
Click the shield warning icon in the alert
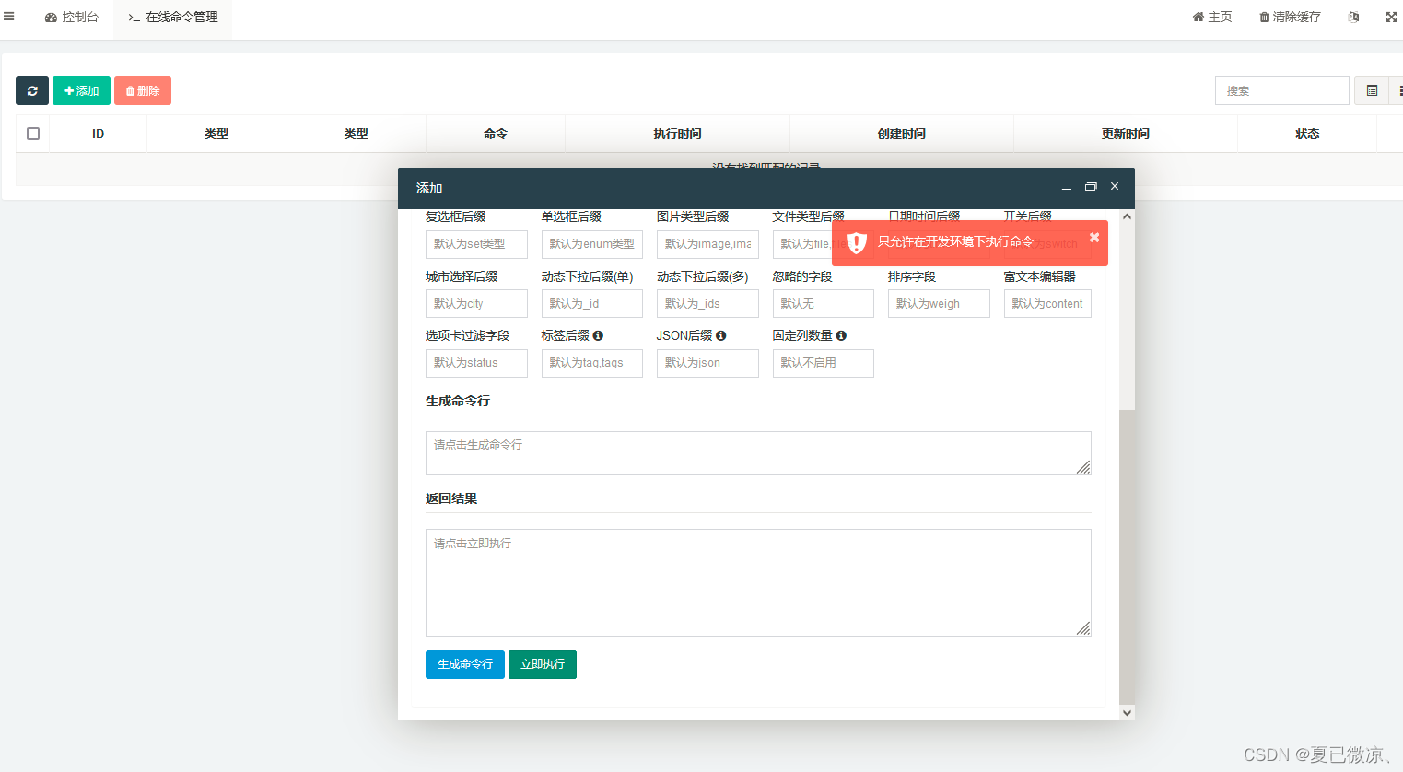point(857,242)
